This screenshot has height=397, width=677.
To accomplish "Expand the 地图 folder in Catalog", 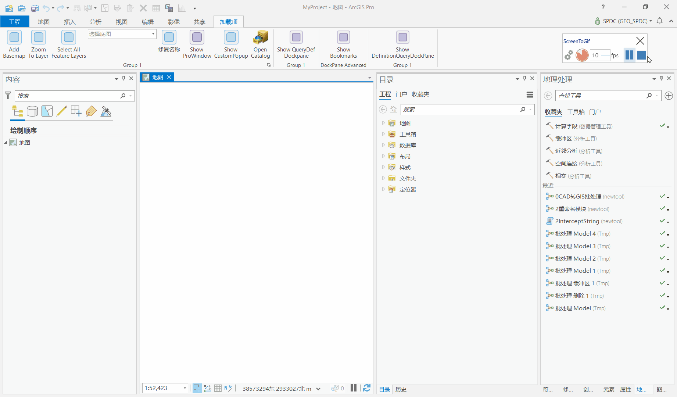I will click(383, 123).
